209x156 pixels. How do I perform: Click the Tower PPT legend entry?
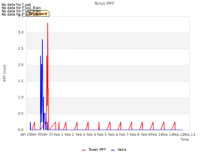tap(94, 150)
